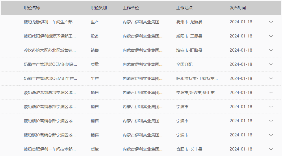Click 质量 category in 合肥 row
This screenshot has width=282, height=156.
pyautogui.click(x=94, y=149)
